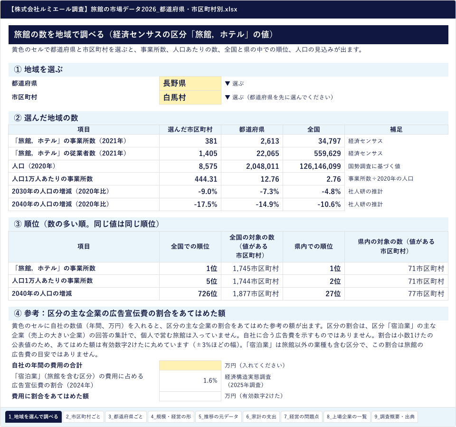Click the 選んだ市区町村 column header
The width and height of the screenshot is (456, 427).
(x=190, y=129)
